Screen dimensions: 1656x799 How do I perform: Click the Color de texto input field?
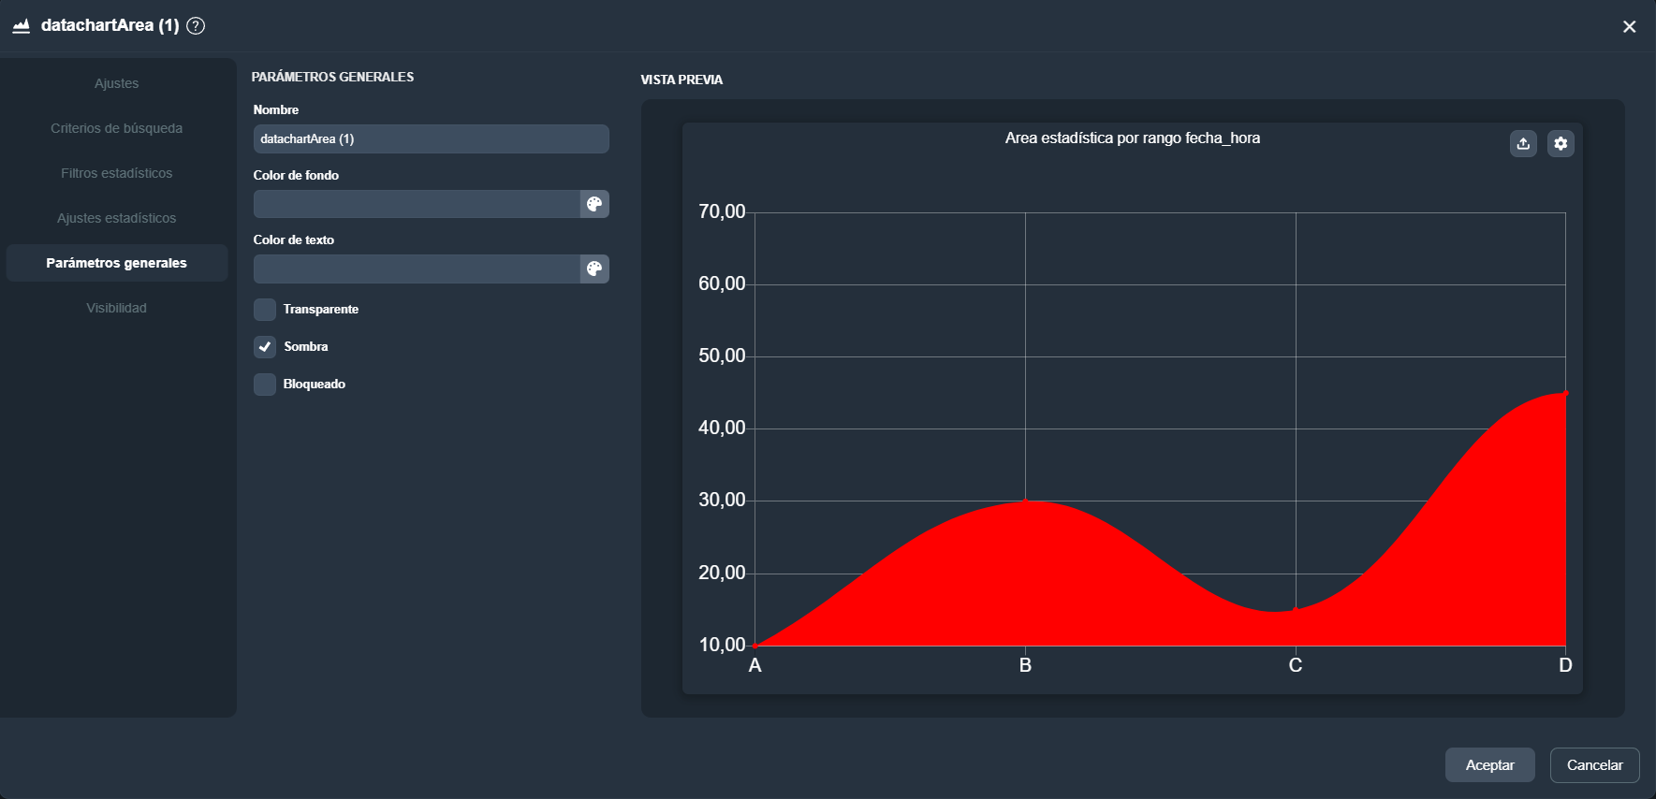(x=417, y=269)
